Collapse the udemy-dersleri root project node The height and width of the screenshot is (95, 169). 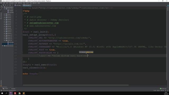(x=3, y=7)
